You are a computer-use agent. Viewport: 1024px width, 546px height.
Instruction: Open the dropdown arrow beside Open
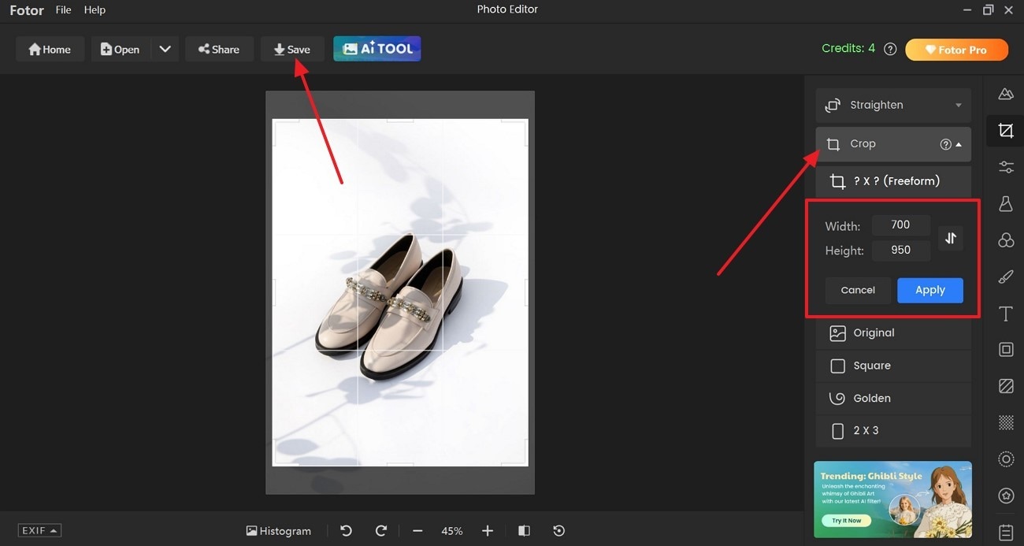[x=165, y=49]
